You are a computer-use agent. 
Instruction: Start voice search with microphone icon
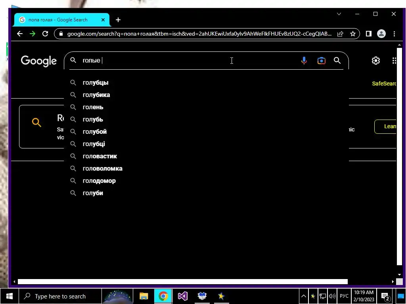pos(304,61)
